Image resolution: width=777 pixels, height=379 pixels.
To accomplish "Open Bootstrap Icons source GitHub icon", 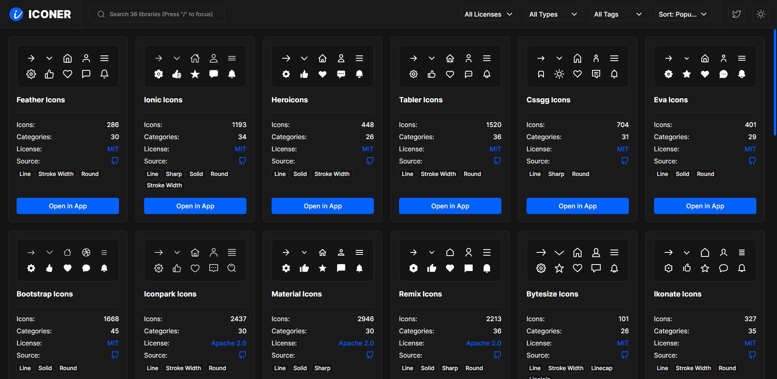I will (x=115, y=355).
